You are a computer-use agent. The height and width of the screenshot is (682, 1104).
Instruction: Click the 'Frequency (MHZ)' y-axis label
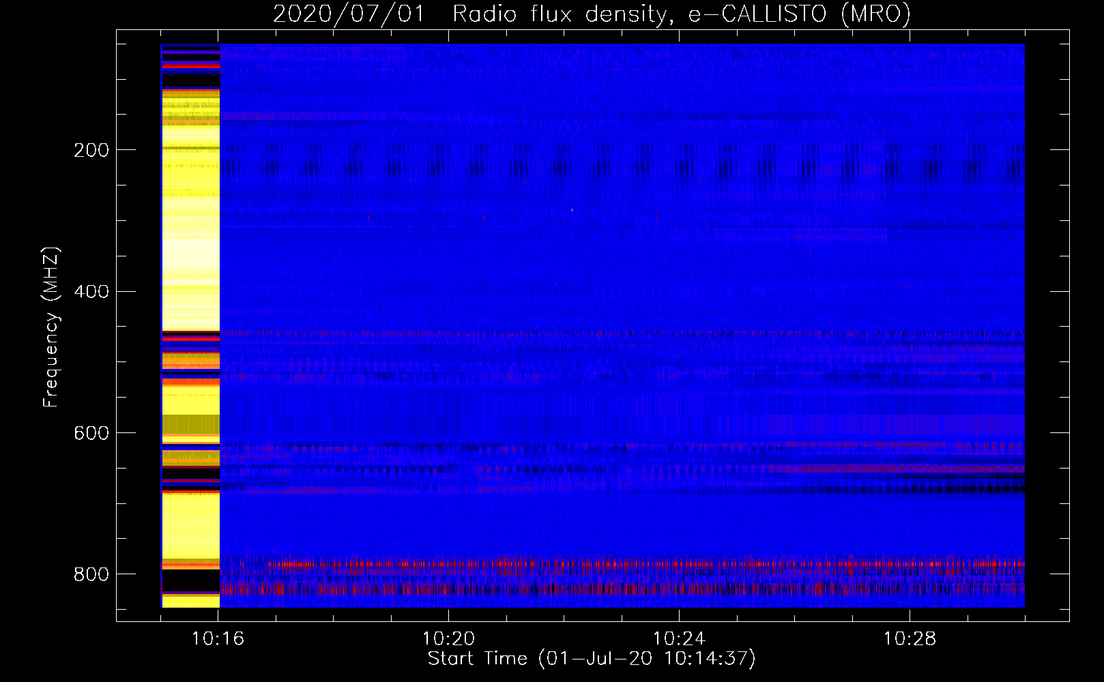click(x=51, y=327)
